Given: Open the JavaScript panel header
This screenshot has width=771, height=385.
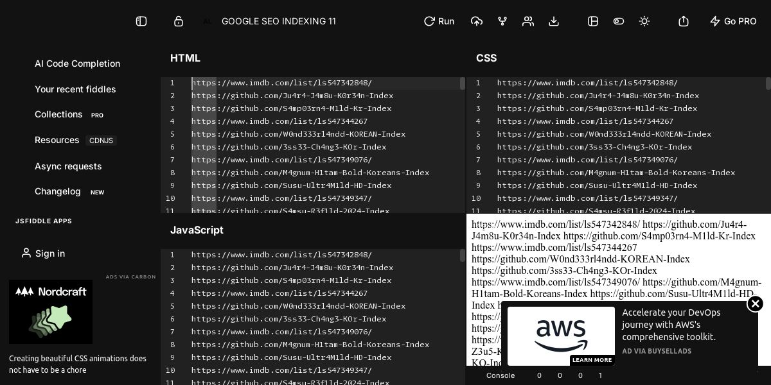Looking at the screenshot, I should click(x=197, y=230).
